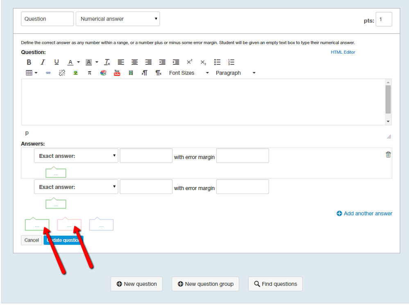Toggle bold formatting in question editor
Screen dimensions: 409x305
(x=29, y=62)
